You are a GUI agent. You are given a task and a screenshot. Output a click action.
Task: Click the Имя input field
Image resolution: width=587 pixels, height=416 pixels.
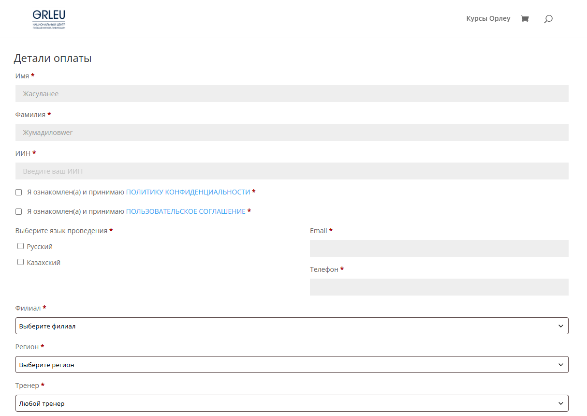[x=292, y=94]
